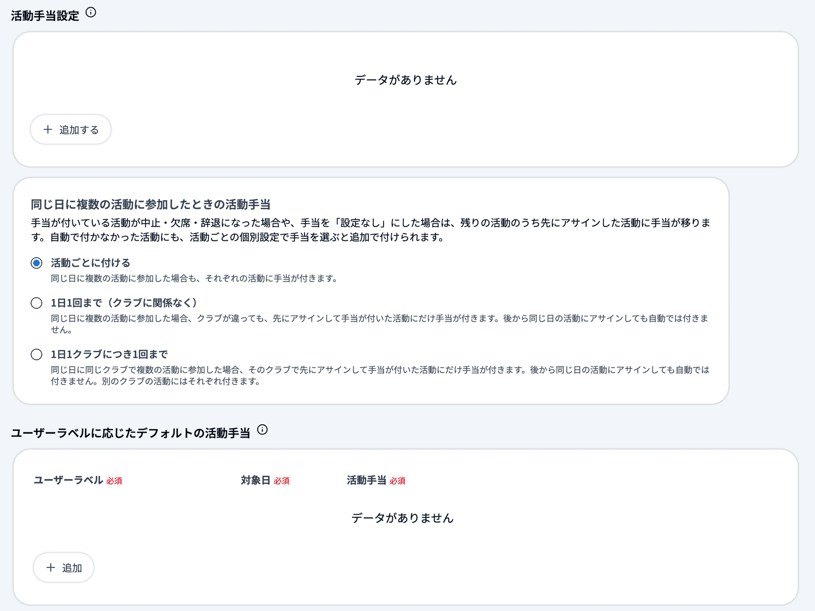
Task: Click the ユーザーラベル column header
Action: click(x=68, y=480)
